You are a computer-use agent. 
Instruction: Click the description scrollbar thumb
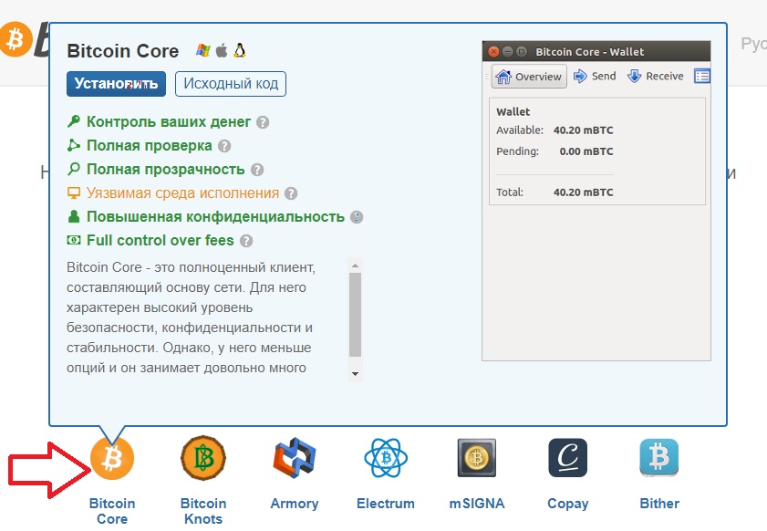(x=355, y=315)
